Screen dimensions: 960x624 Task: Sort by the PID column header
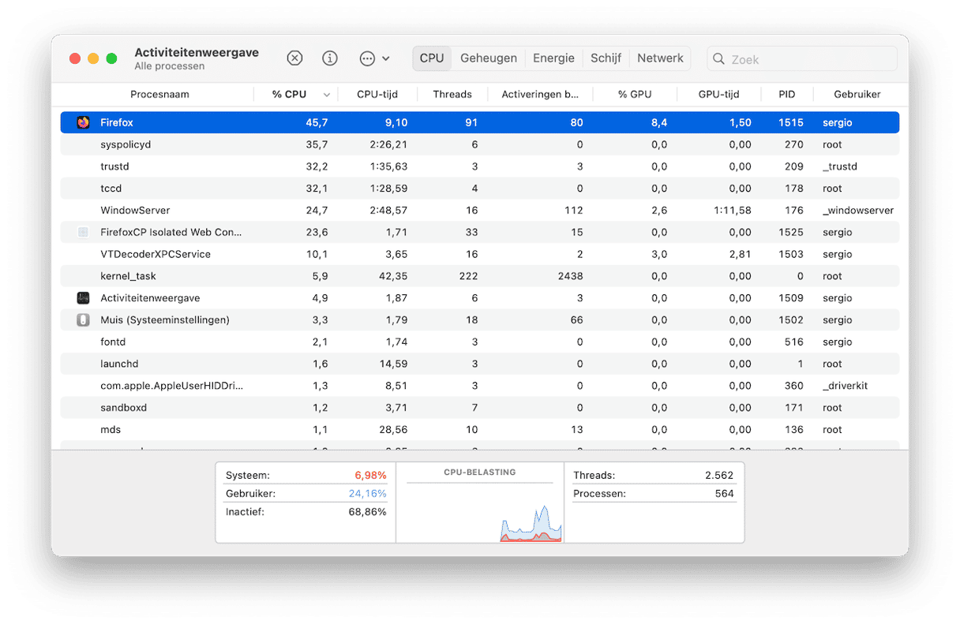(786, 95)
